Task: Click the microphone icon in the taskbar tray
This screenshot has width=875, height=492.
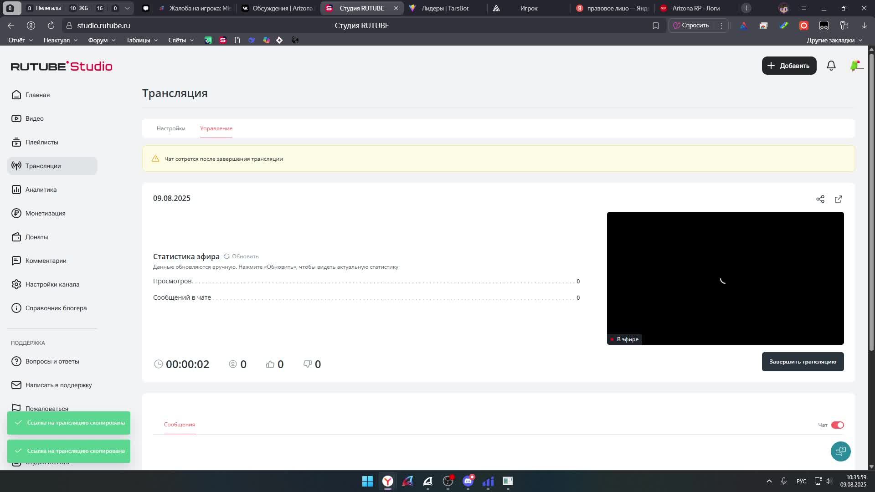Action: tap(783, 481)
